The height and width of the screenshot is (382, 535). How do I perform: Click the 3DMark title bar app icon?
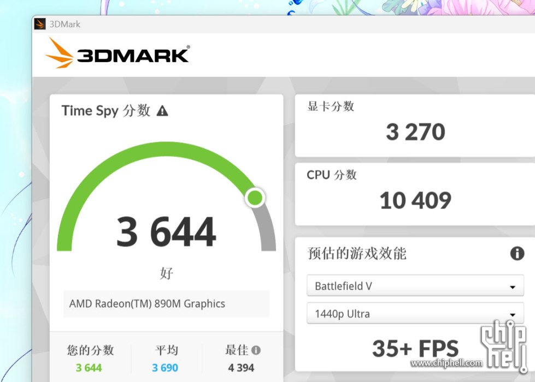pyautogui.click(x=40, y=24)
